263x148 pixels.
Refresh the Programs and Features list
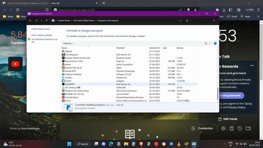[x=187, y=21]
